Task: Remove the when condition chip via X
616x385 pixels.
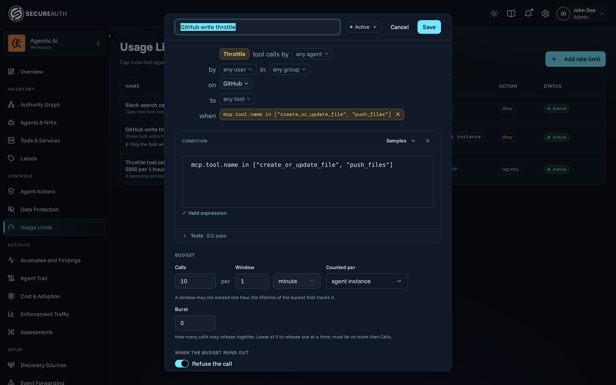Action: pyautogui.click(x=398, y=114)
